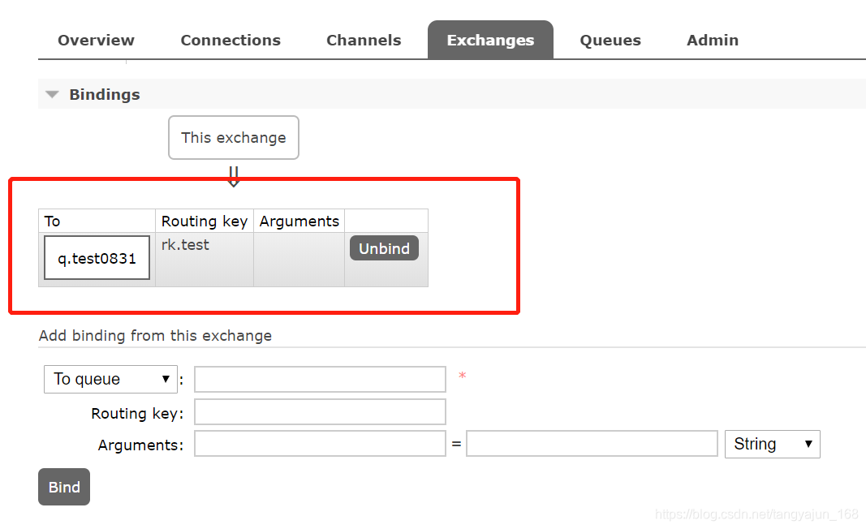Open the Overview tab
The image size is (866, 529).
pyautogui.click(x=96, y=41)
